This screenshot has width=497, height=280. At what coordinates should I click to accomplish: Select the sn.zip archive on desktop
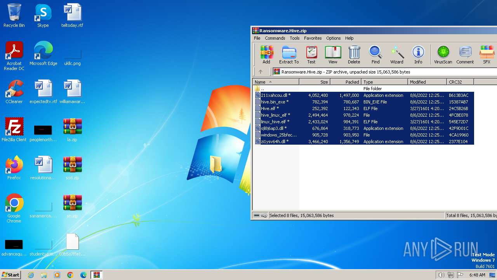[x=72, y=206]
